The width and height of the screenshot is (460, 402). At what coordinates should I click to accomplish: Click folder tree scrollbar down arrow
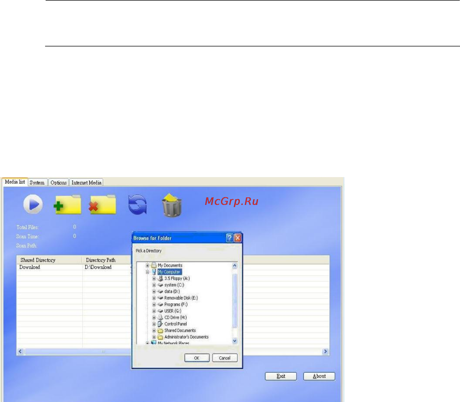[x=235, y=341]
